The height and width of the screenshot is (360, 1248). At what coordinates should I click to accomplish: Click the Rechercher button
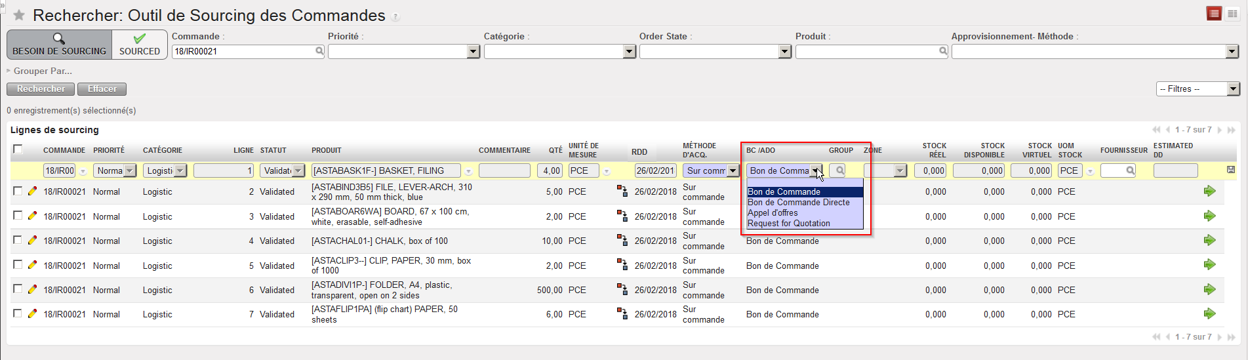[41, 89]
